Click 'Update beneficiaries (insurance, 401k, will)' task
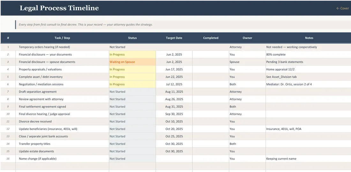Screen dimensions: 351x172 tap(48, 129)
